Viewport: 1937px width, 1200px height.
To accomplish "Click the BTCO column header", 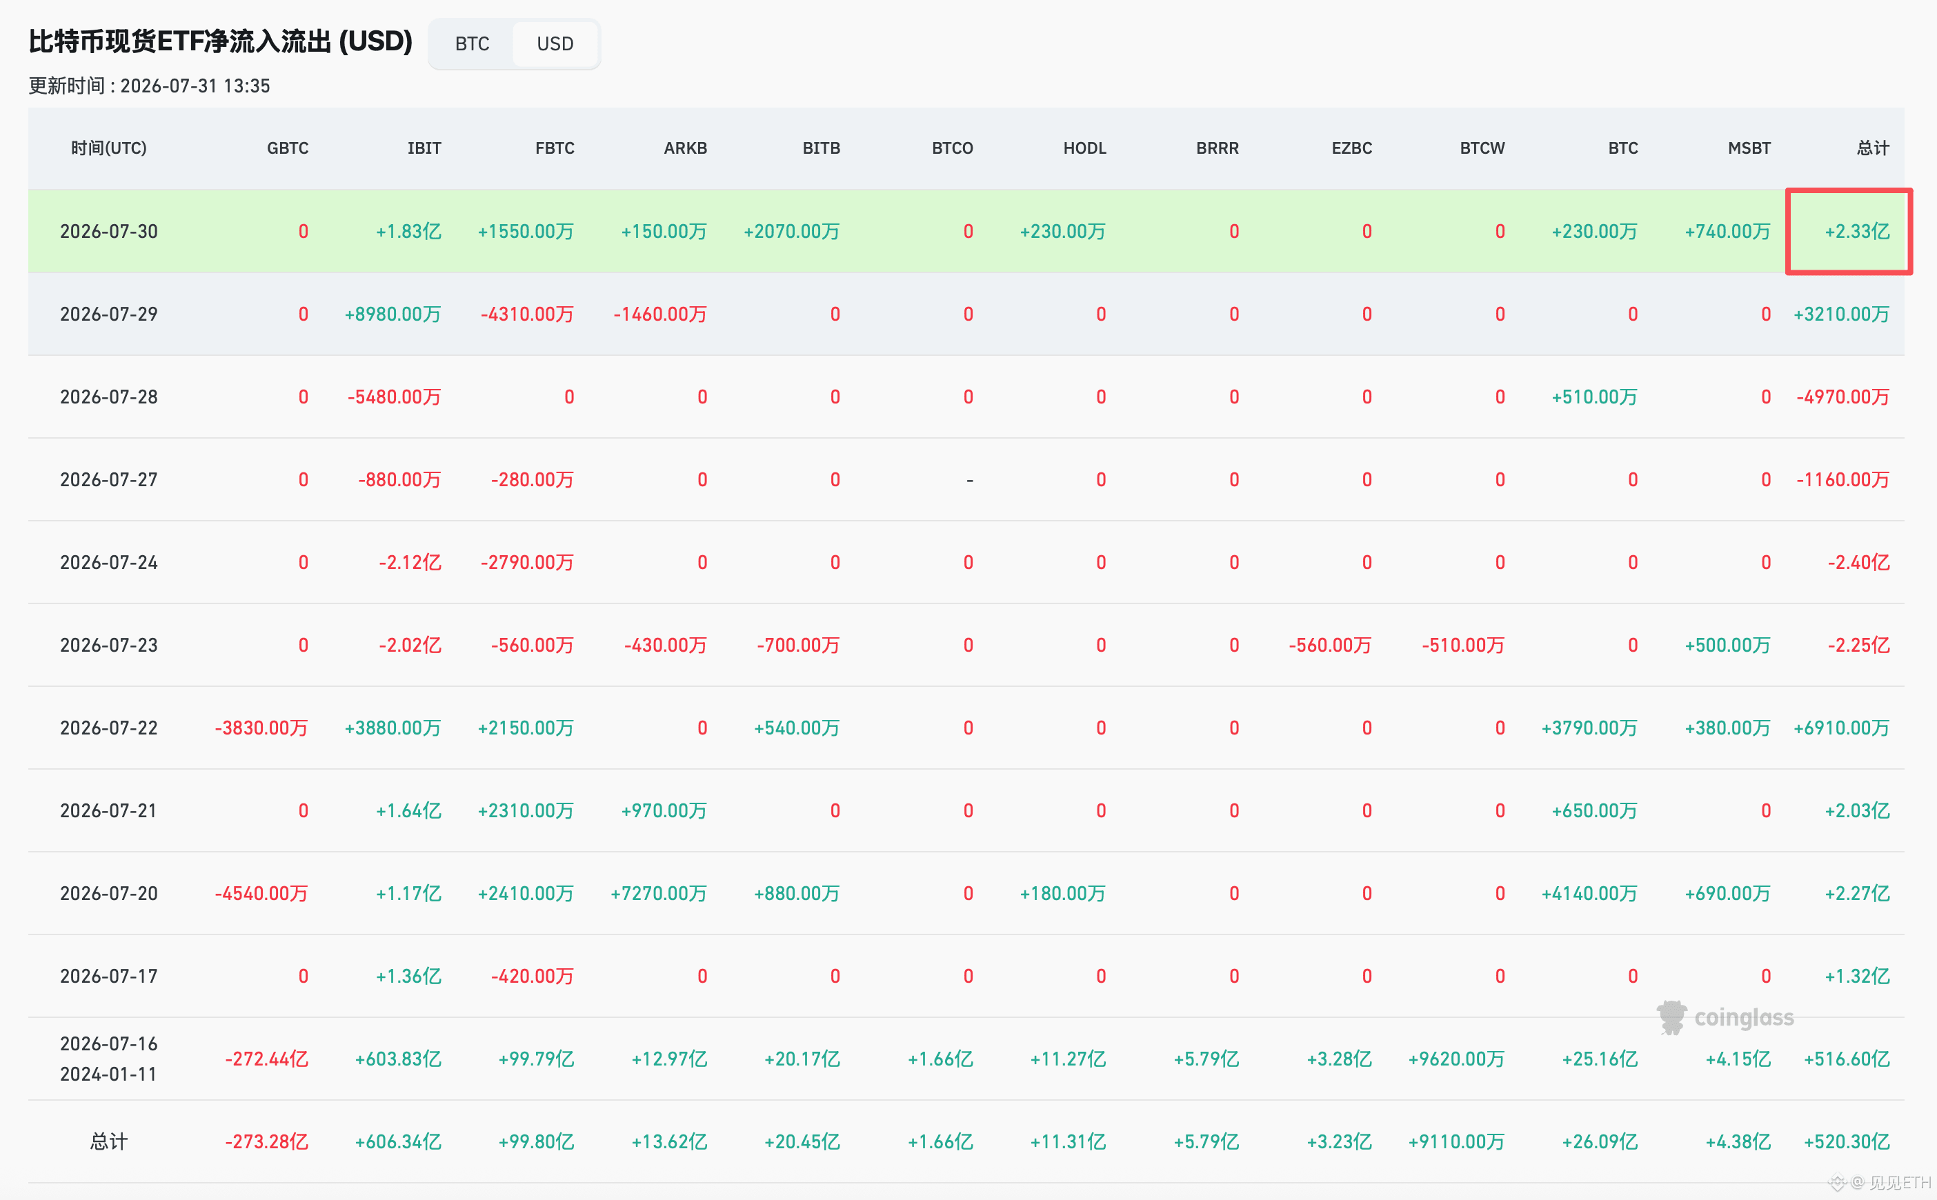I will tap(952, 148).
